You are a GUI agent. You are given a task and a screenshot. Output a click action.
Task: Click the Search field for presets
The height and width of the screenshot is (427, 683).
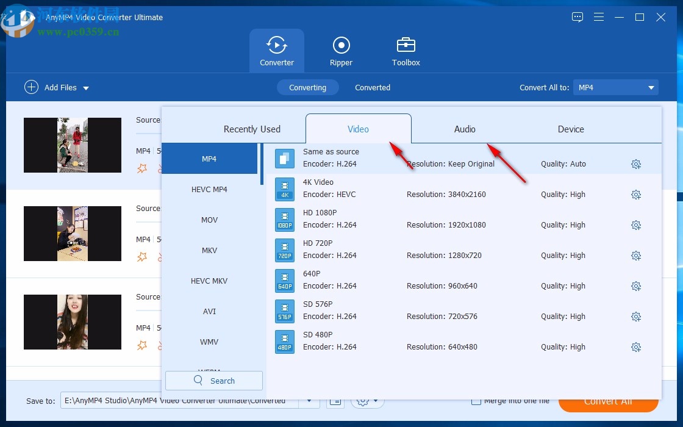213,380
